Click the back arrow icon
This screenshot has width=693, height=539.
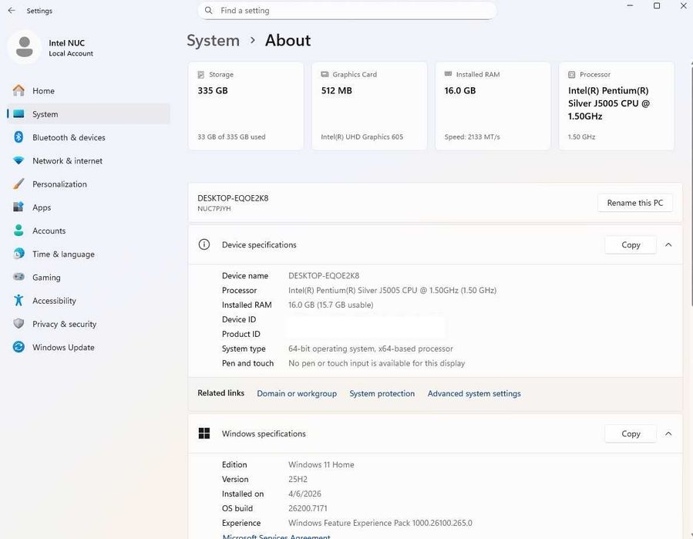[x=12, y=11]
